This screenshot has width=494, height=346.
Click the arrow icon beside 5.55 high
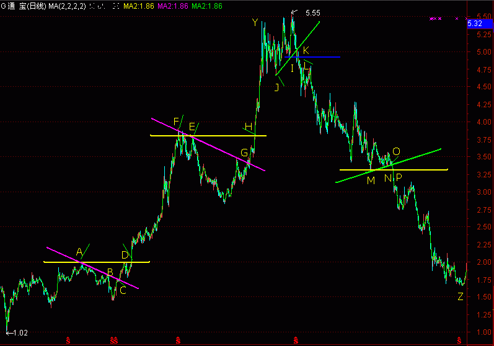pos(294,12)
